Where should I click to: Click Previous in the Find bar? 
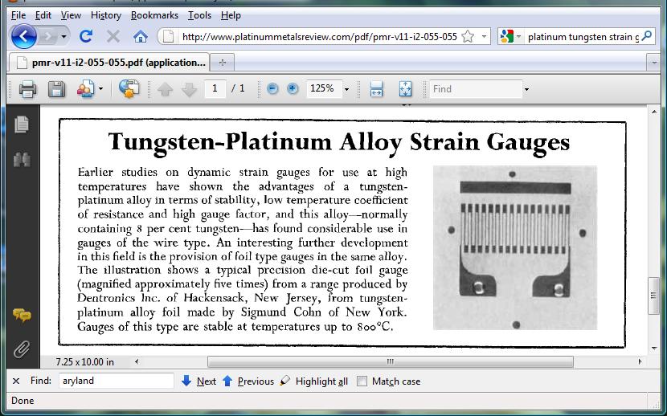pyautogui.click(x=248, y=381)
